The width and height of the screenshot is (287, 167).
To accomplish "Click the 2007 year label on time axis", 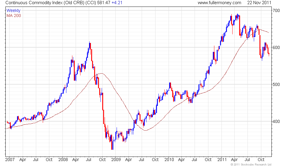I will tap(10, 160).
